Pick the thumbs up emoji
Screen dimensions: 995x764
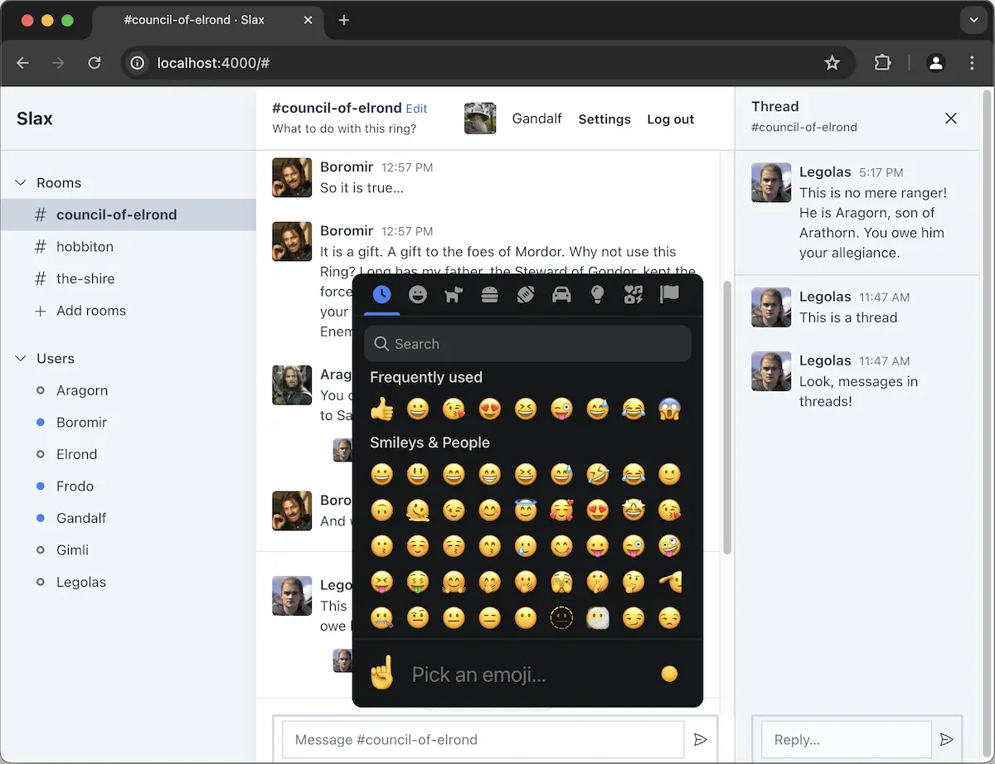point(381,409)
